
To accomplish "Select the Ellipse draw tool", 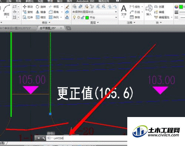I will (x=14, y=12).
